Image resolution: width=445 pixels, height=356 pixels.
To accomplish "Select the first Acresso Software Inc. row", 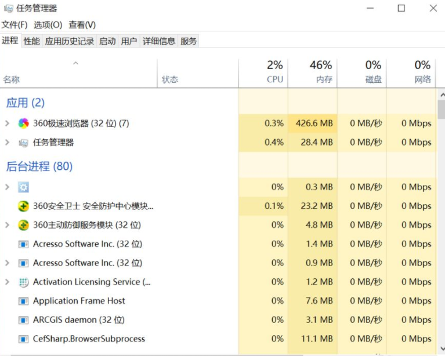I will click(x=87, y=244).
